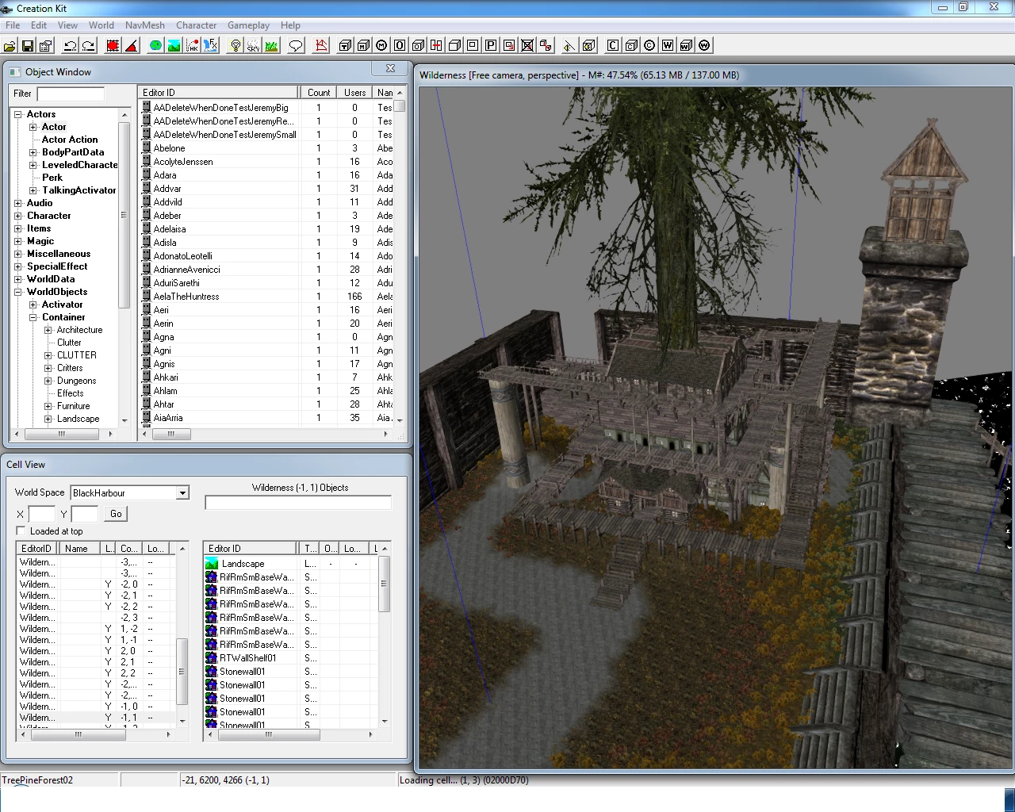Screen dimensions: 1015x812
Task: Sort by the Count column header
Action: coord(319,93)
